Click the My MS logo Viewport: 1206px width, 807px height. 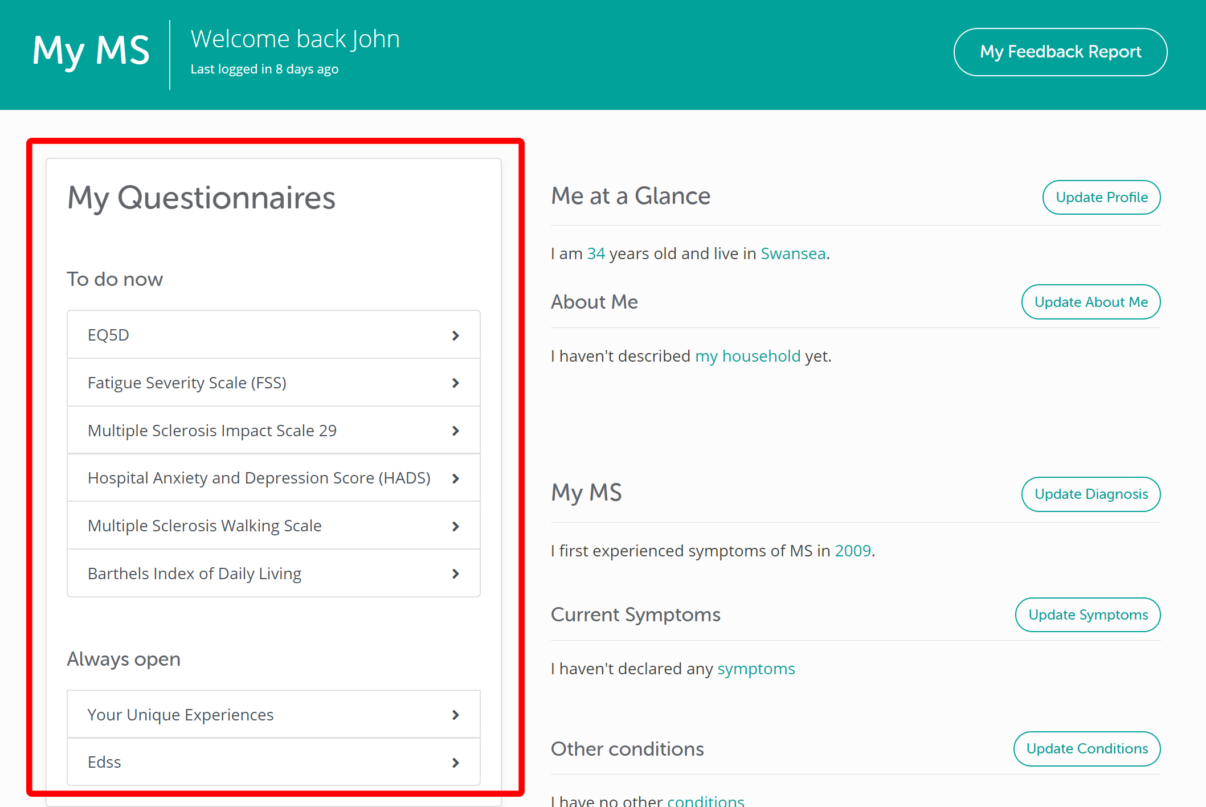click(x=91, y=51)
